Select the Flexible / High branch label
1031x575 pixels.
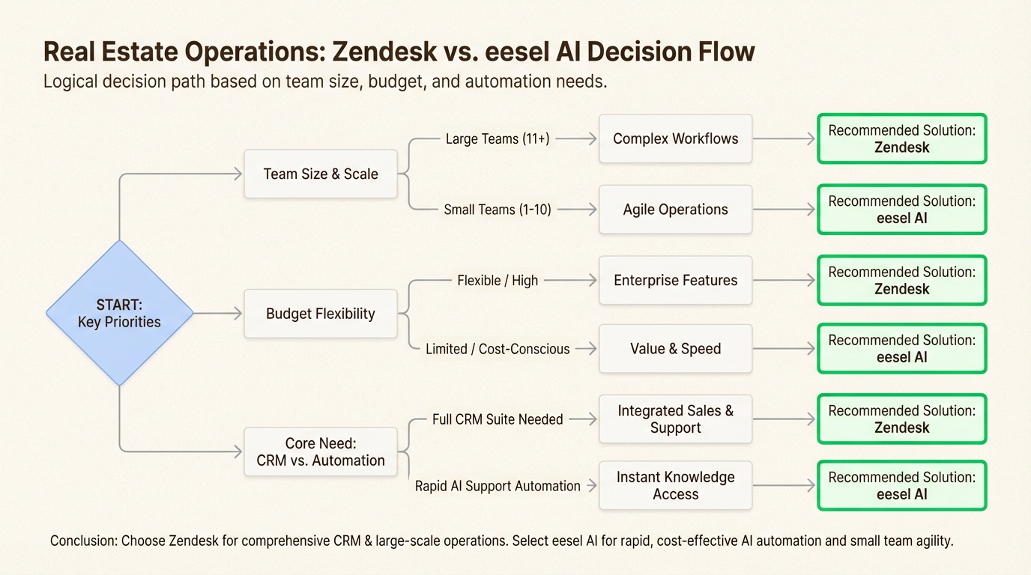[498, 281]
